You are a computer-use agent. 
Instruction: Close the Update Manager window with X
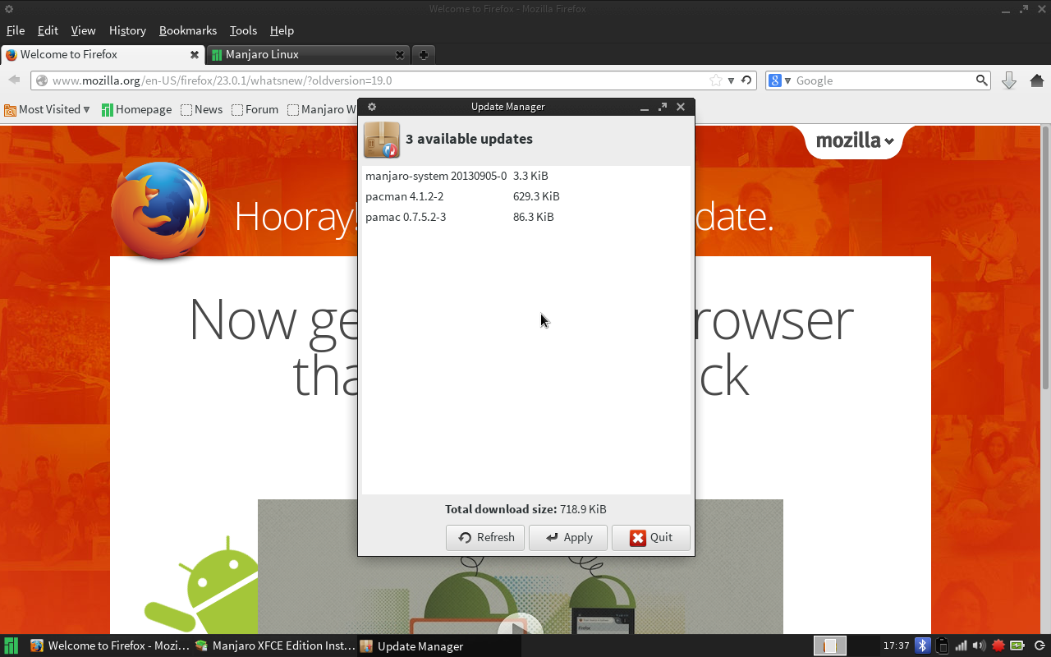coord(681,107)
